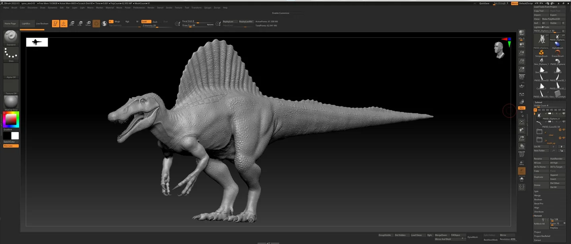Image resolution: width=571 pixels, height=244 pixels.
Task: Open the Alpha Off selector
Action: pos(11,71)
